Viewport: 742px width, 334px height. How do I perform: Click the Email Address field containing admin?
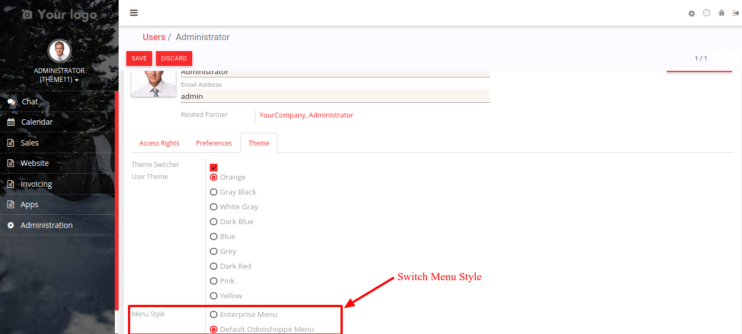pyautogui.click(x=335, y=96)
